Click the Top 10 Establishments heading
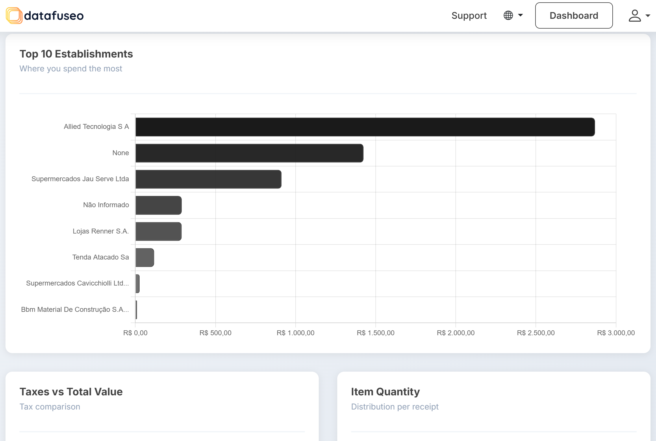 [x=76, y=54]
